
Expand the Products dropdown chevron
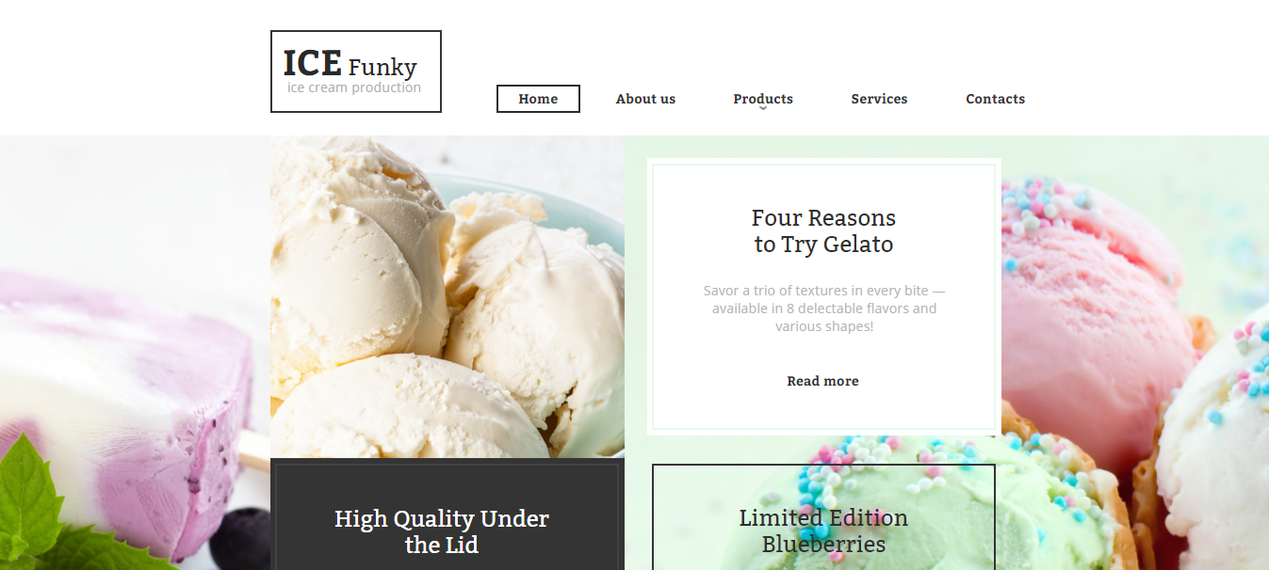click(x=763, y=109)
